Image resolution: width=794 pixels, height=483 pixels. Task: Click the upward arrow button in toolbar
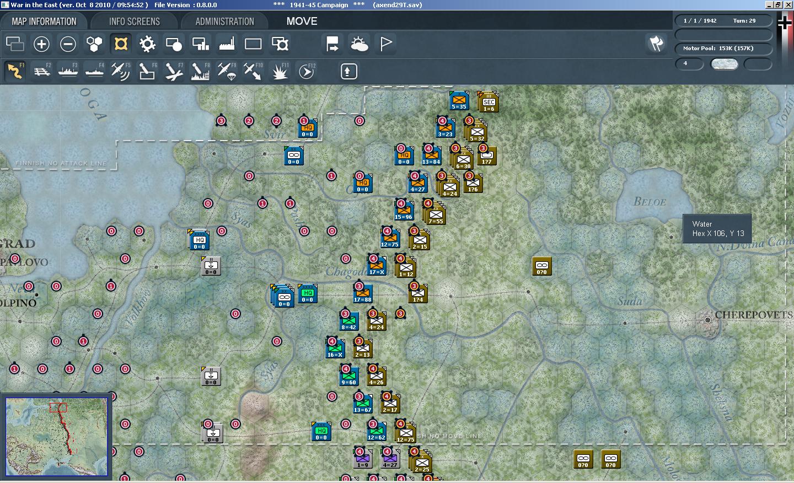[x=348, y=71]
